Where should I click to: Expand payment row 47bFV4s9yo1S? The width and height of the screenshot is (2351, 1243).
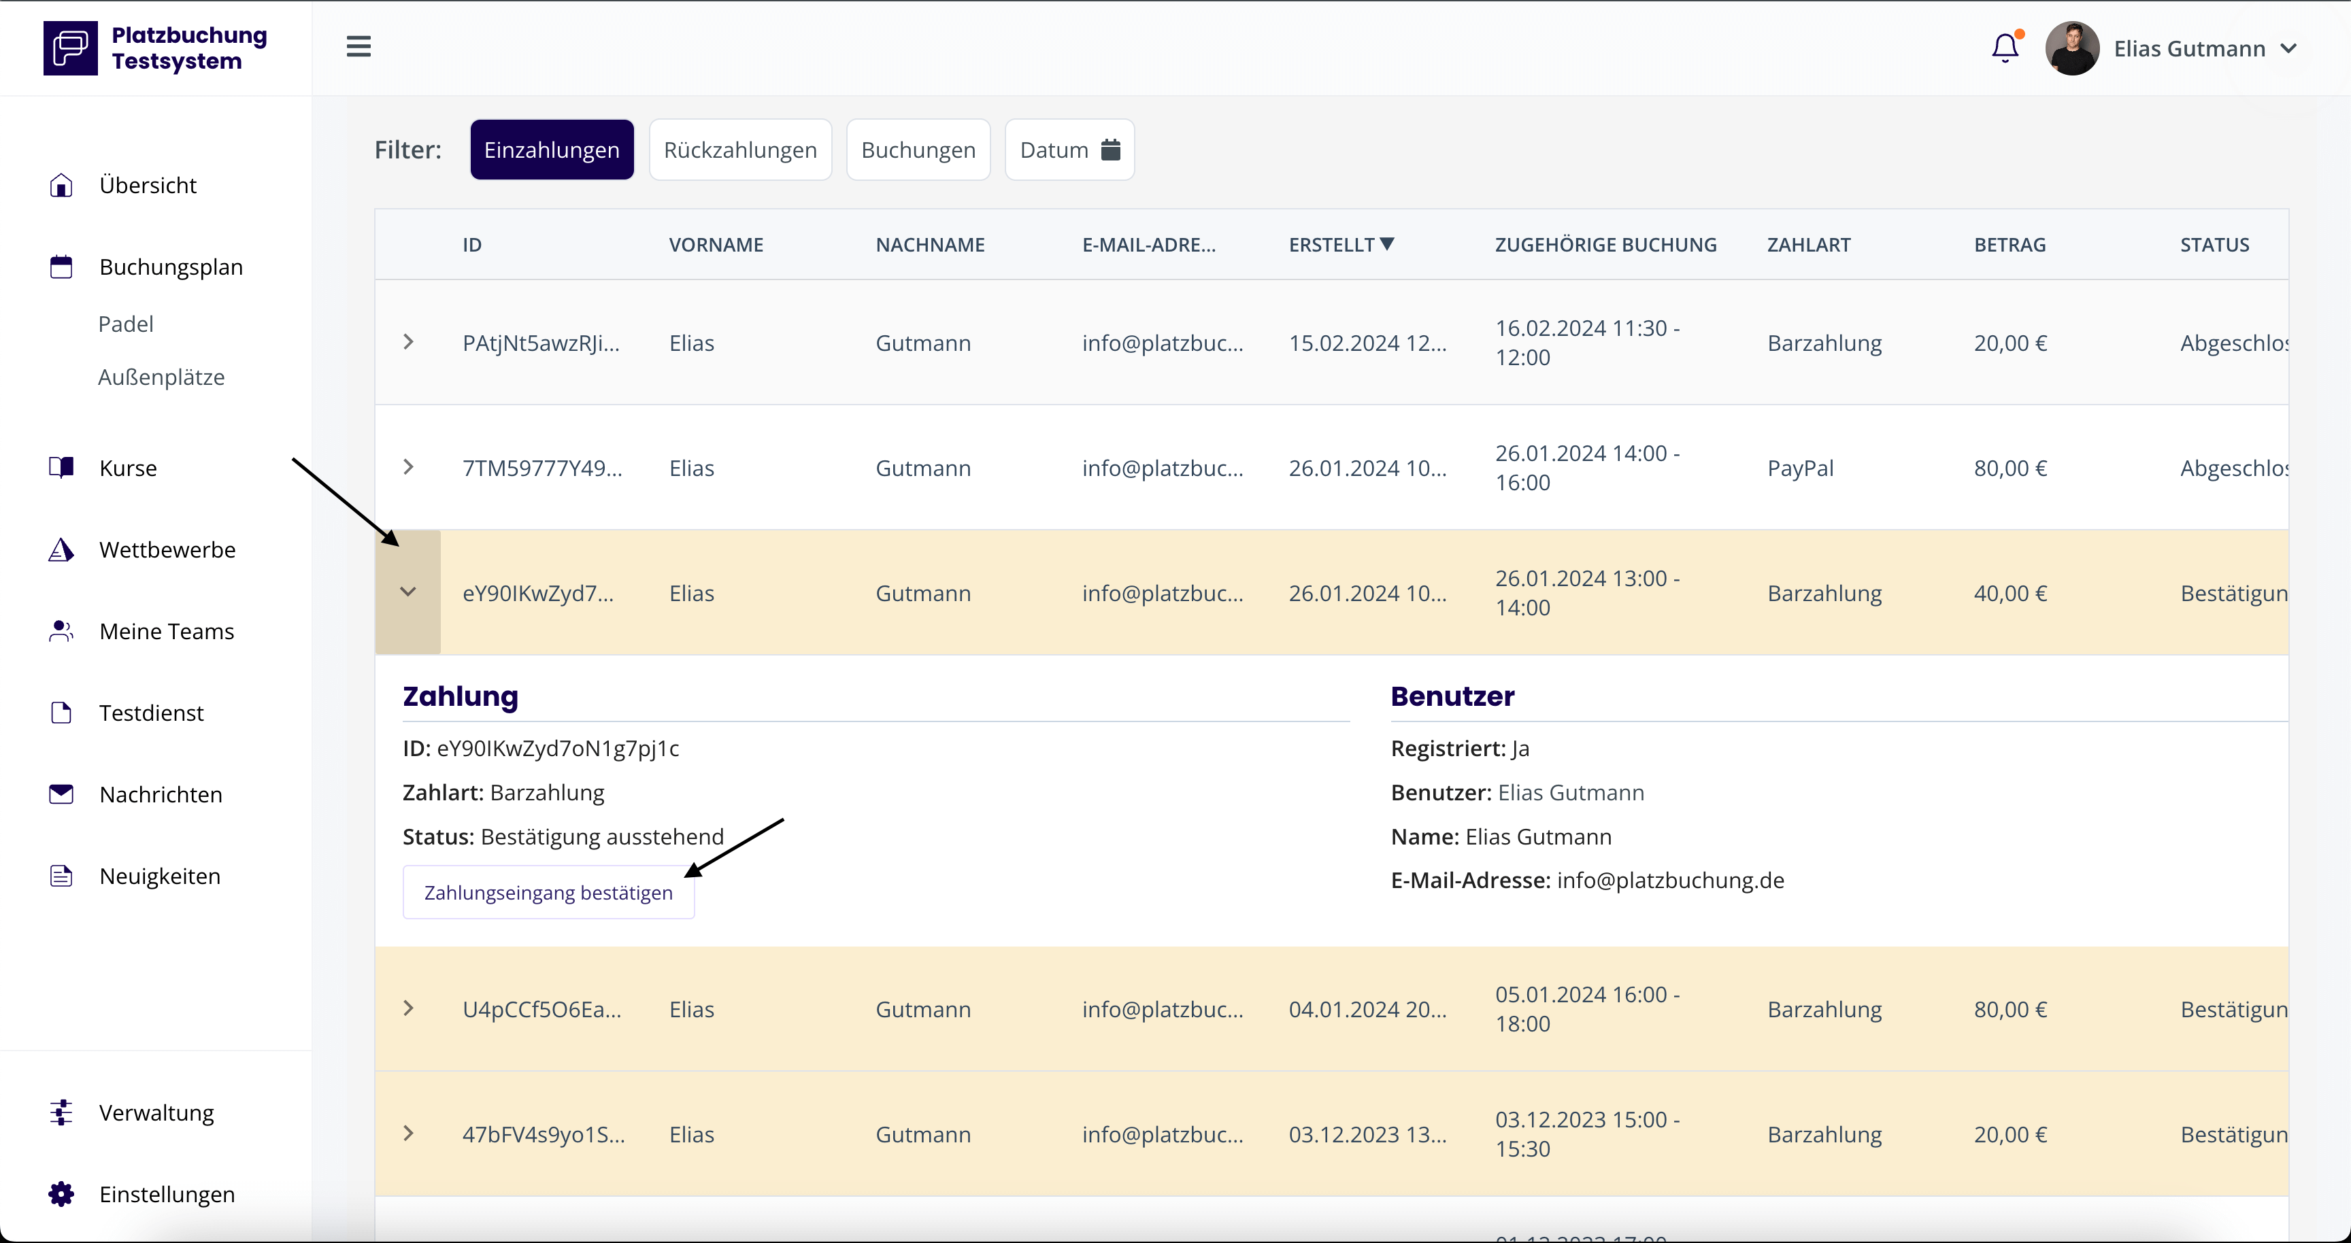click(x=408, y=1134)
